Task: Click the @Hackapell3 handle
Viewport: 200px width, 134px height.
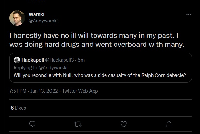Action: pos(60,60)
